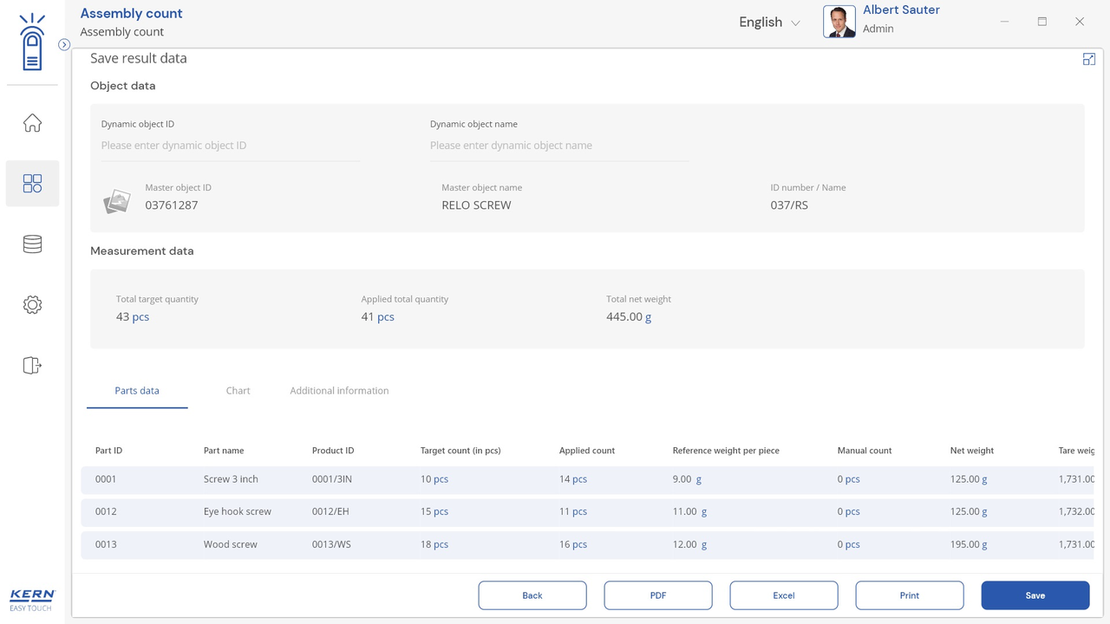Screen dimensions: 1110x624
Task: Switch to the Chart tab
Action: [238, 391]
